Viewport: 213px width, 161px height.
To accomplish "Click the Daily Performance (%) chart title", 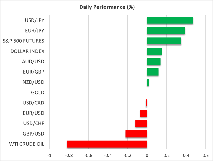I will tap(106, 7).
